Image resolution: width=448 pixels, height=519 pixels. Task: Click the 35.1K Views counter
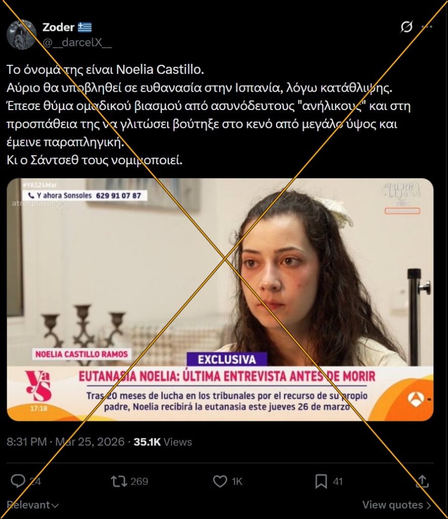(x=163, y=442)
